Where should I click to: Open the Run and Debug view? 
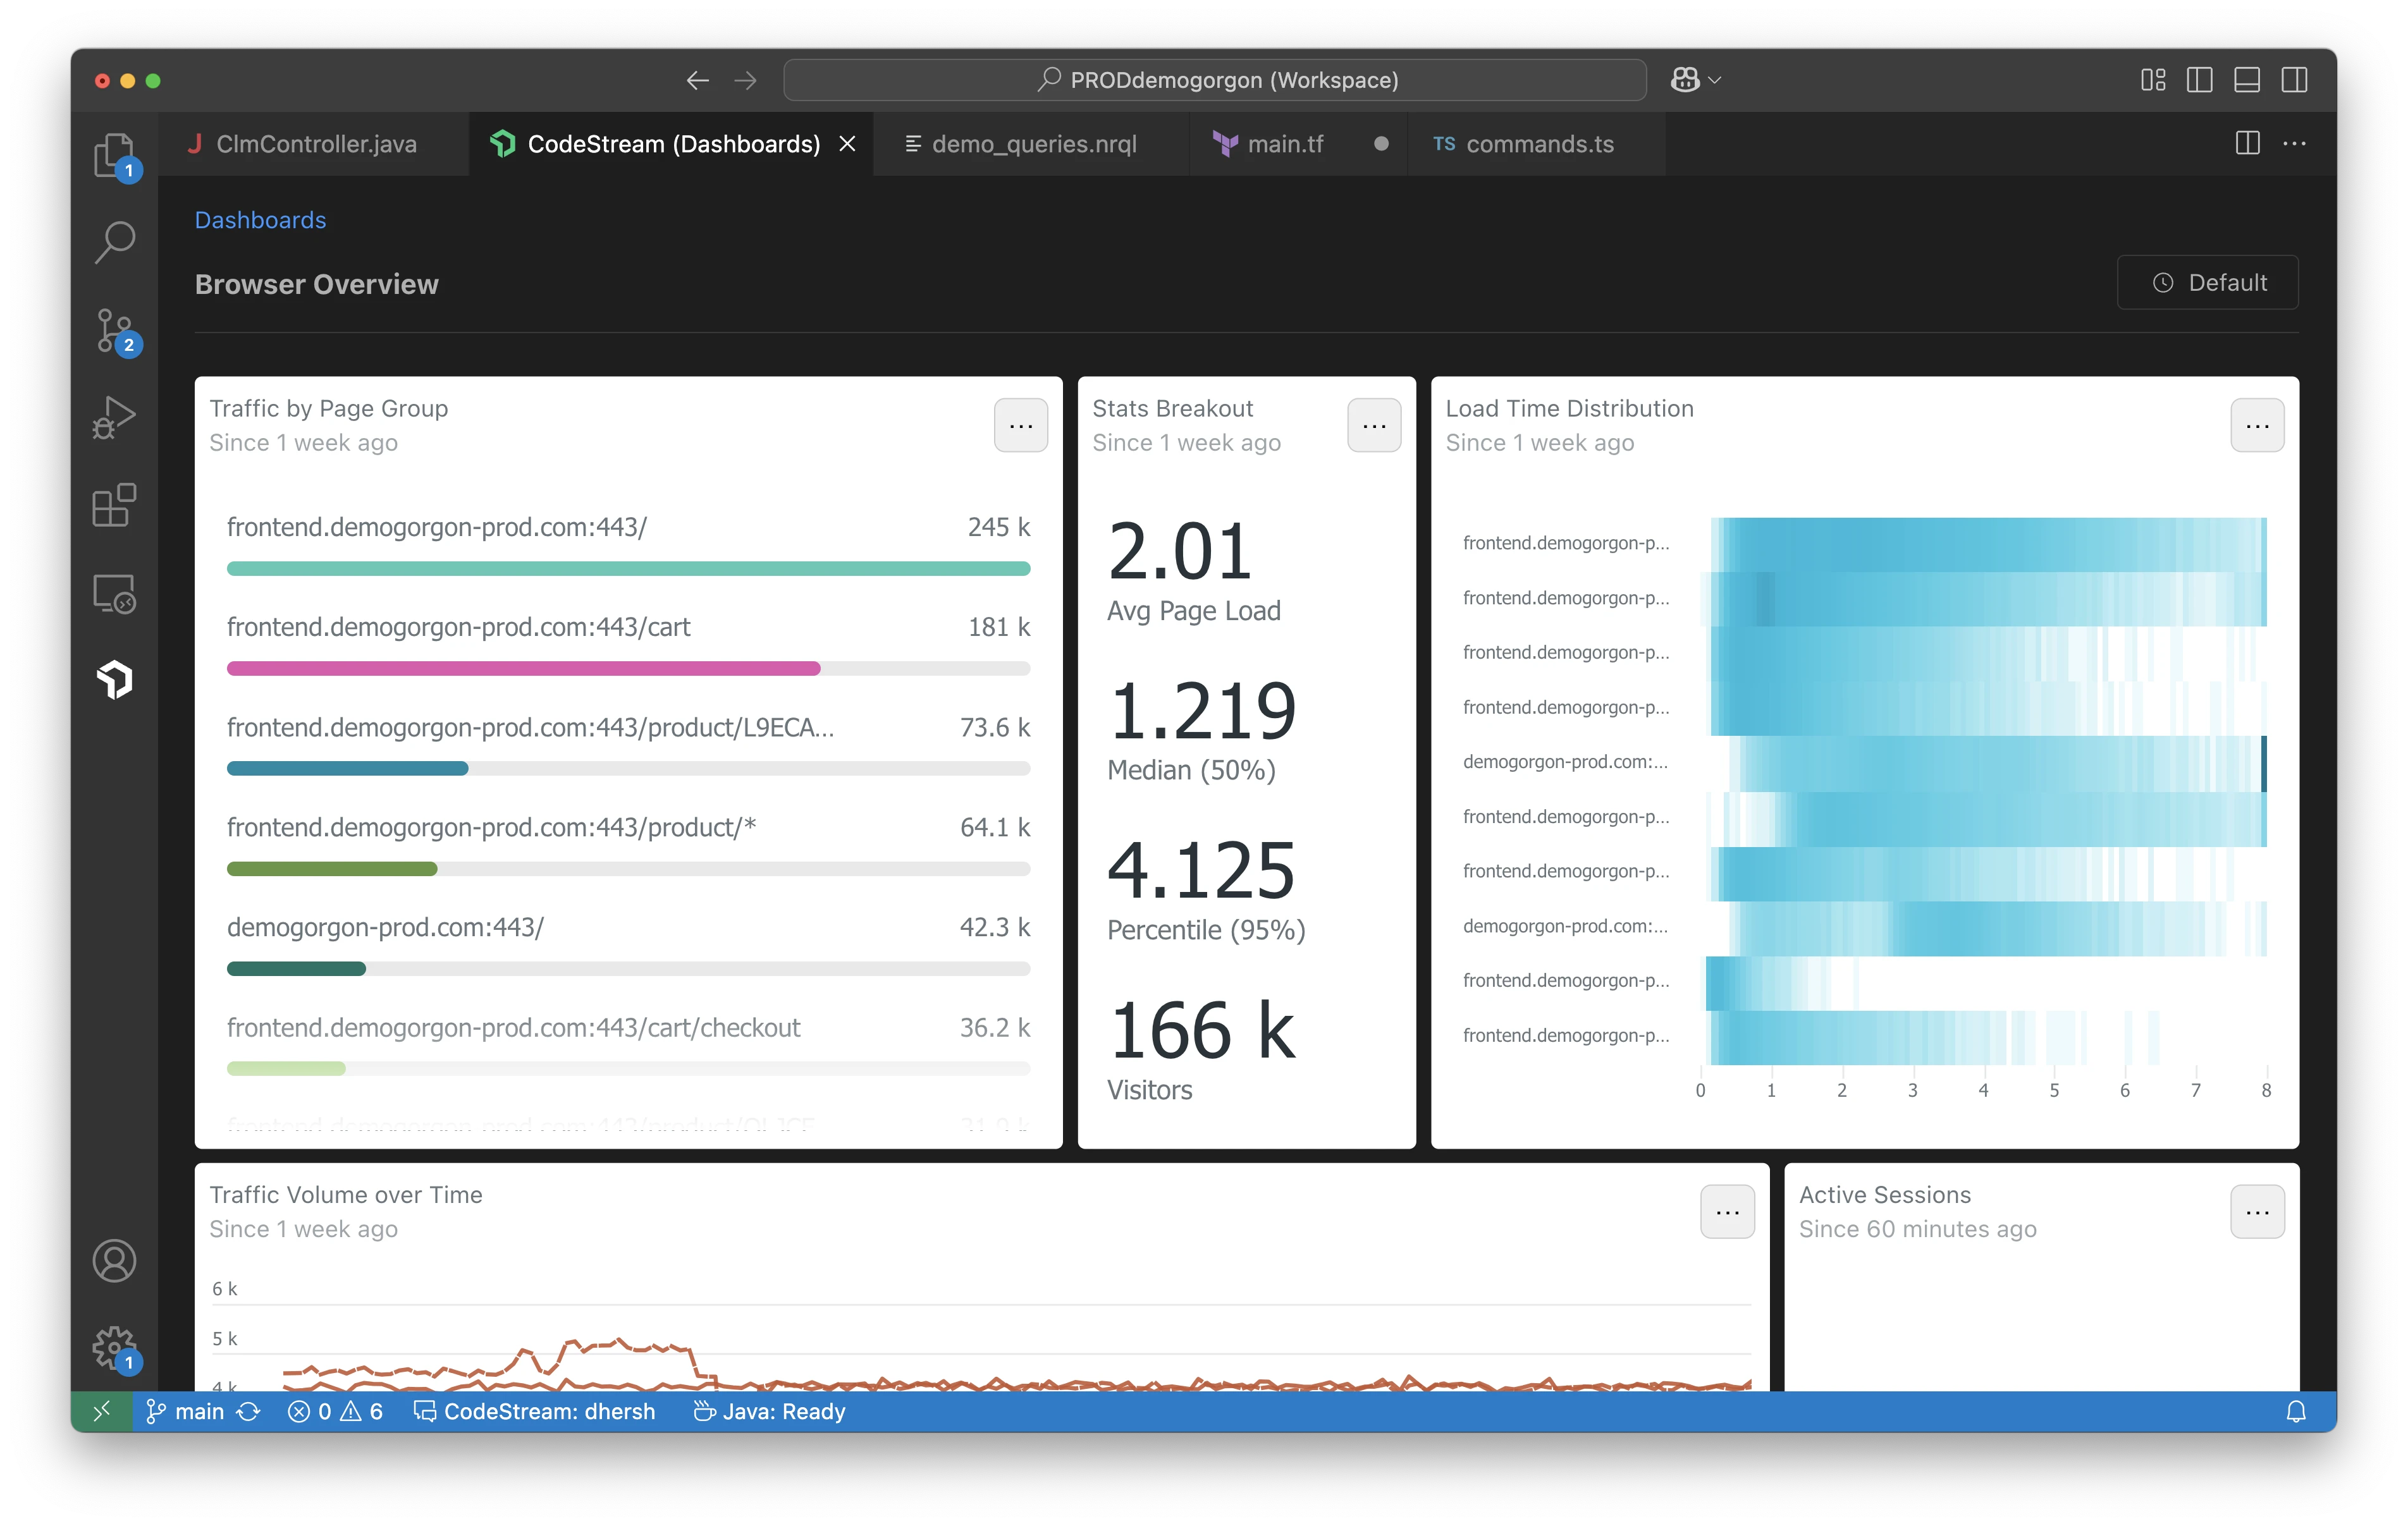point(114,417)
